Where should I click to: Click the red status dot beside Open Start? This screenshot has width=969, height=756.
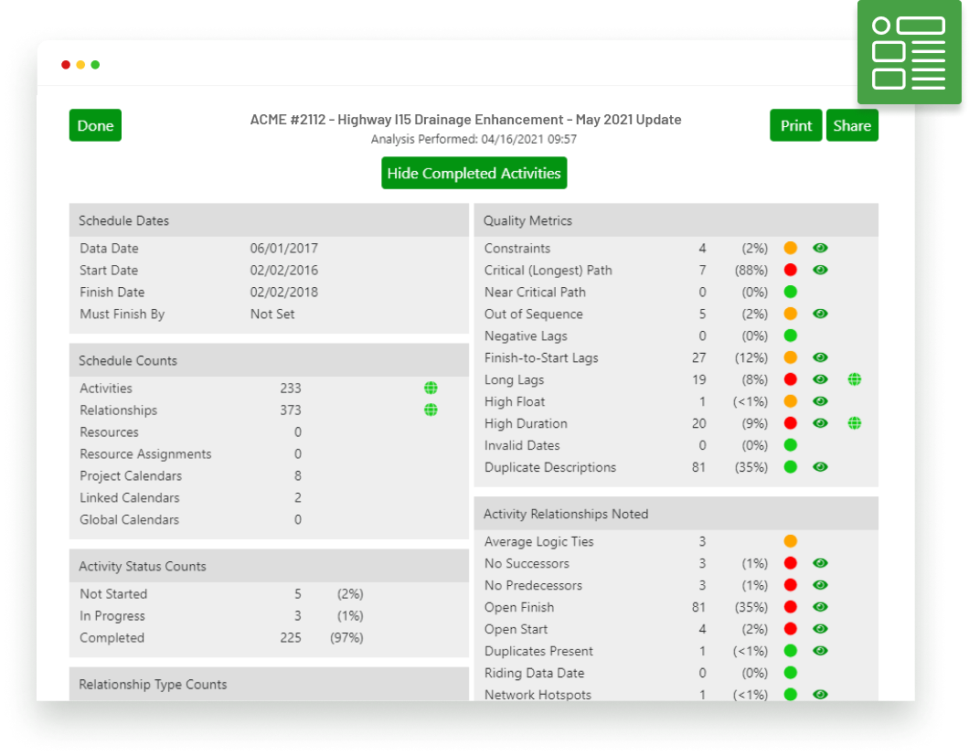pos(790,629)
